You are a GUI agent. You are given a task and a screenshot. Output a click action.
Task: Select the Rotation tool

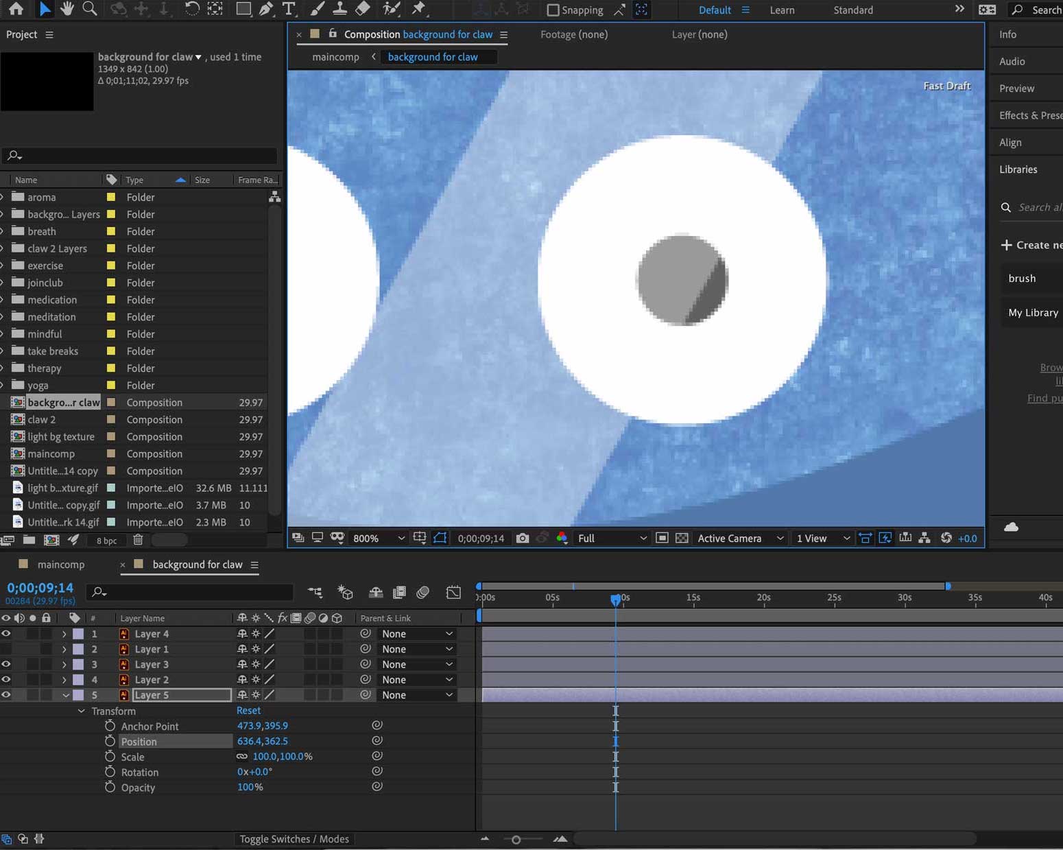pos(192,9)
